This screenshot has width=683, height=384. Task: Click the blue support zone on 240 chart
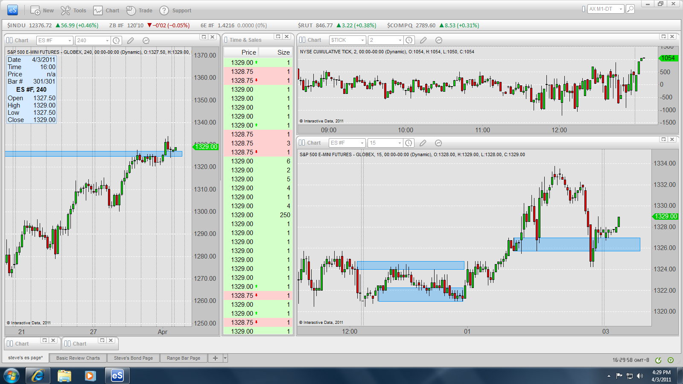coord(93,154)
